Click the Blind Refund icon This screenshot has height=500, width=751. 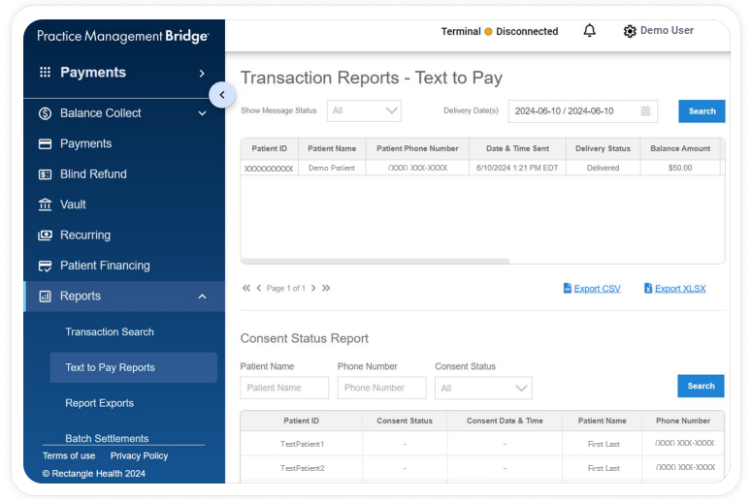click(45, 174)
